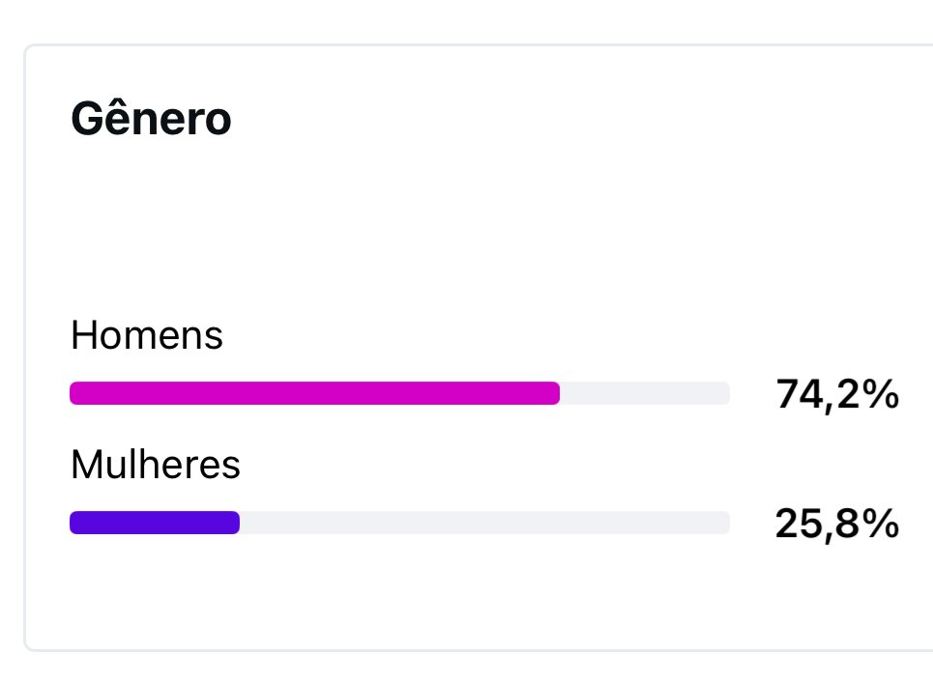
Task: Click the gray unfilled part of Homens bar
Action: (x=645, y=393)
